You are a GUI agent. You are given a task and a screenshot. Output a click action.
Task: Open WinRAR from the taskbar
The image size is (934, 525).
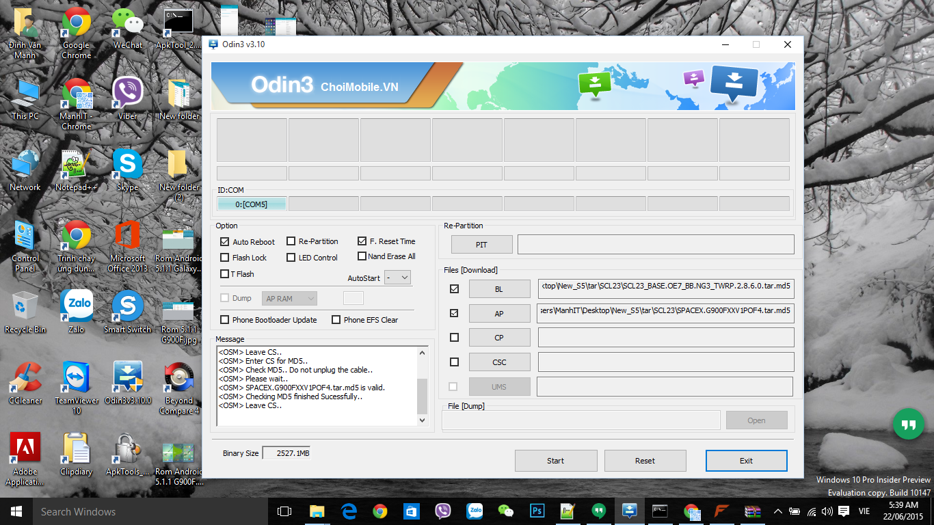pos(752,511)
